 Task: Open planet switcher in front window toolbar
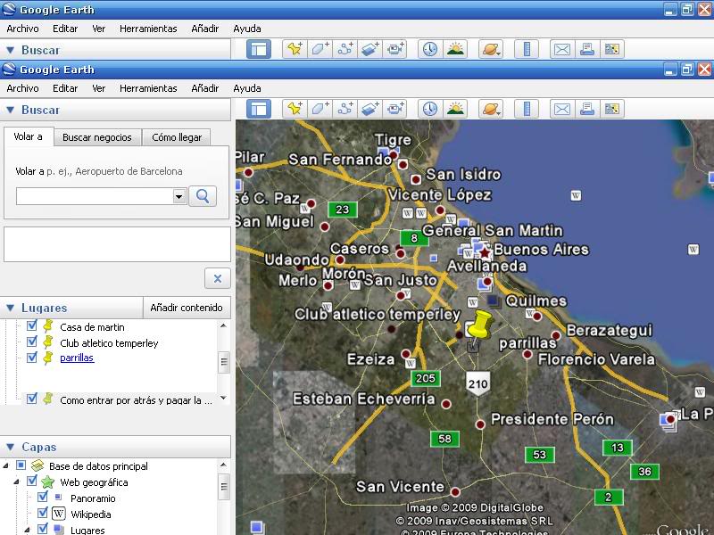[491, 109]
